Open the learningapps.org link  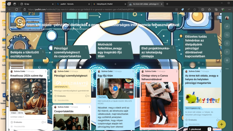click(x=193, y=108)
